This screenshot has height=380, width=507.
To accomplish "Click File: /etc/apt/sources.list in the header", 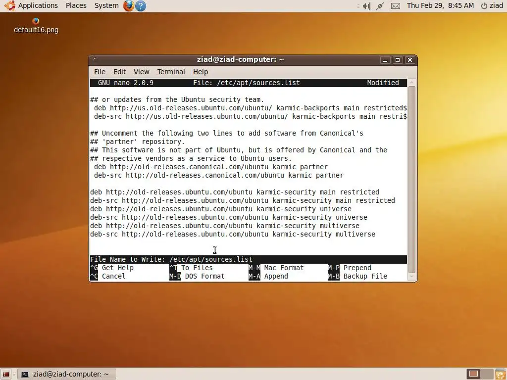I will pos(247,83).
